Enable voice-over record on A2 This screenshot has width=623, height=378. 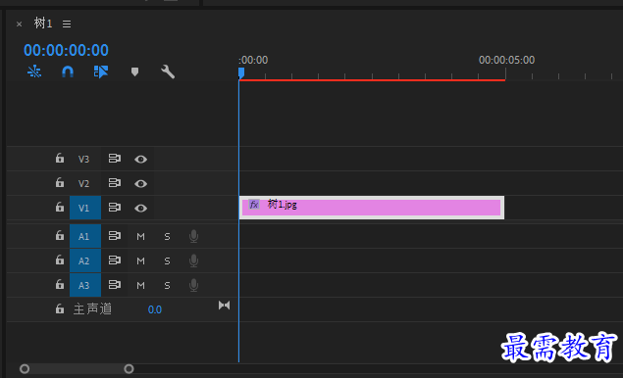pyautogui.click(x=193, y=261)
